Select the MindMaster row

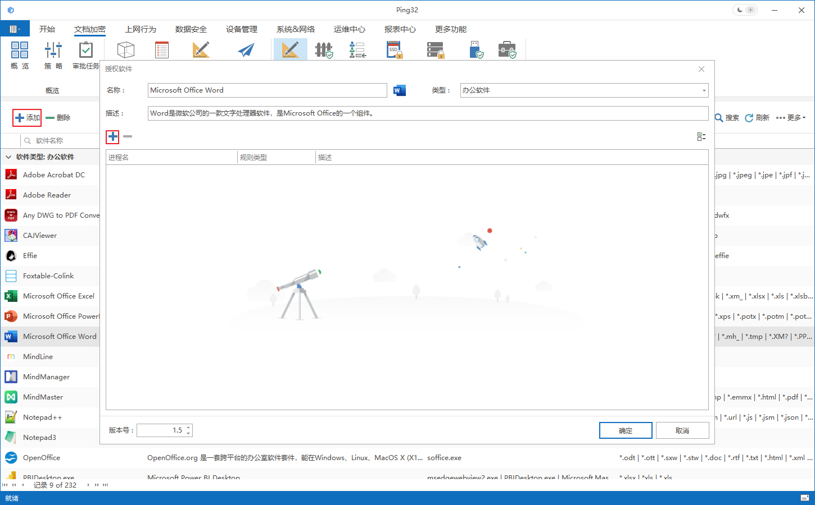[51, 397]
